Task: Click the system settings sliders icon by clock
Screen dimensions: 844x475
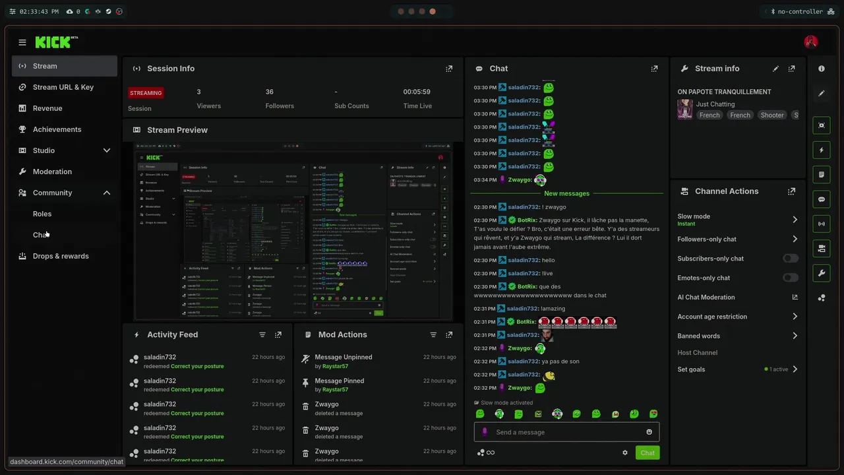Action: pos(12,11)
